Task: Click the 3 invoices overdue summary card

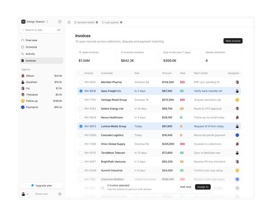Action: point(138,56)
